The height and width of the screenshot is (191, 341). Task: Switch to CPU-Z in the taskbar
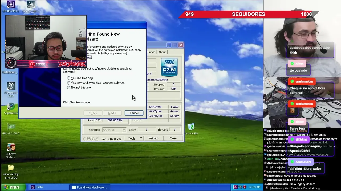click(48, 187)
